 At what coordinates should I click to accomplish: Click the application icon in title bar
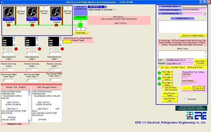tap(1, 2)
